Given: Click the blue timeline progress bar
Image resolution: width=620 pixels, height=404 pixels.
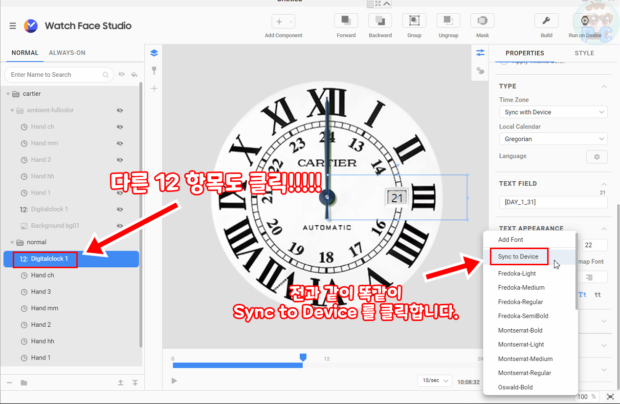Looking at the screenshot, I should point(238,365).
